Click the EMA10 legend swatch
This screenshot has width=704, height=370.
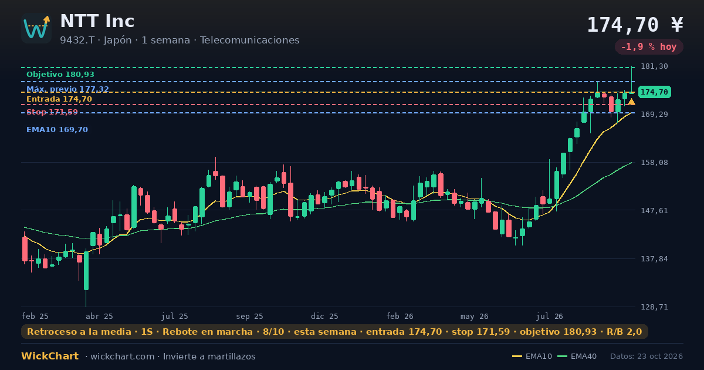click(517, 356)
